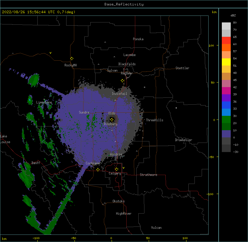Pick the light gray 70-80 dBZ legend swatch
This screenshot has width=248, height=242.
tap(226, 26)
